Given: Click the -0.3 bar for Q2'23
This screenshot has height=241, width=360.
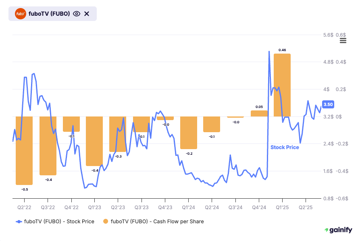Looking at the screenshot, I should tap(118, 134).
